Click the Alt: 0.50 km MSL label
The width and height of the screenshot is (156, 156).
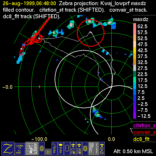(x=133, y=151)
